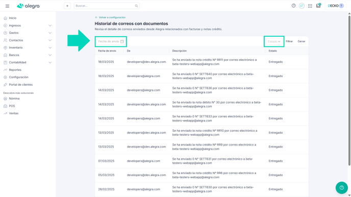The width and height of the screenshot is (351, 197).
Task: Click the plus quick-create button
Action: click(67, 6)
